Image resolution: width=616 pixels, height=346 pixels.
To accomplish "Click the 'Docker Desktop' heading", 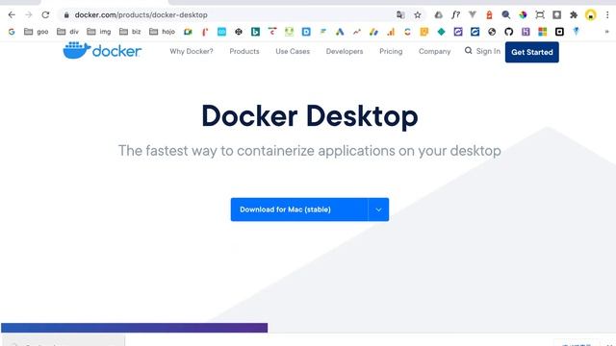I will click(x=310, y=116).
